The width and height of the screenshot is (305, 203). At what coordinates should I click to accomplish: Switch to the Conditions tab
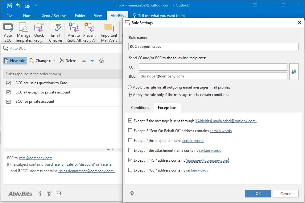click(140, 108)
